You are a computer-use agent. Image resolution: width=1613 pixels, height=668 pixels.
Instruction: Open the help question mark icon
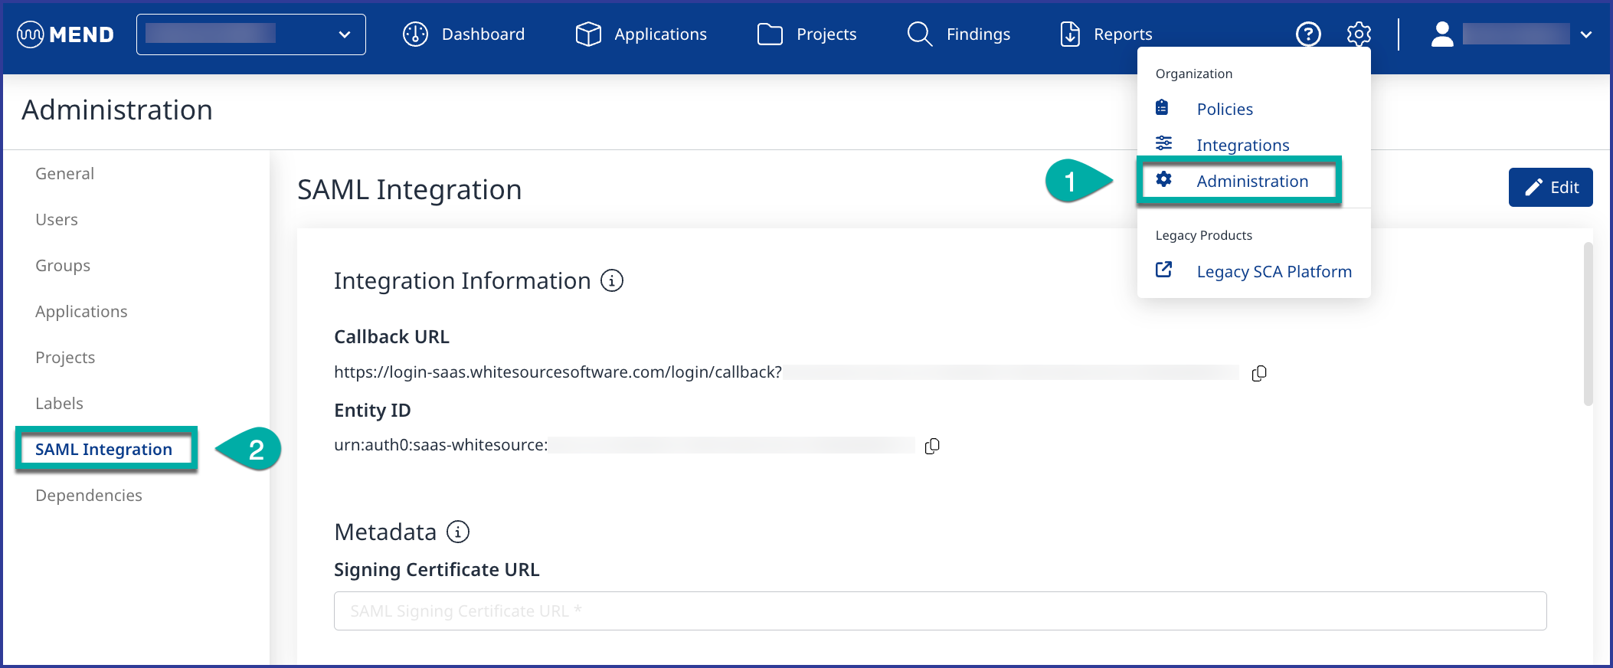point(1307,34)
